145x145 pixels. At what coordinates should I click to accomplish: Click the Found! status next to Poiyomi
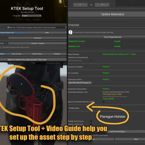[117, 41]
